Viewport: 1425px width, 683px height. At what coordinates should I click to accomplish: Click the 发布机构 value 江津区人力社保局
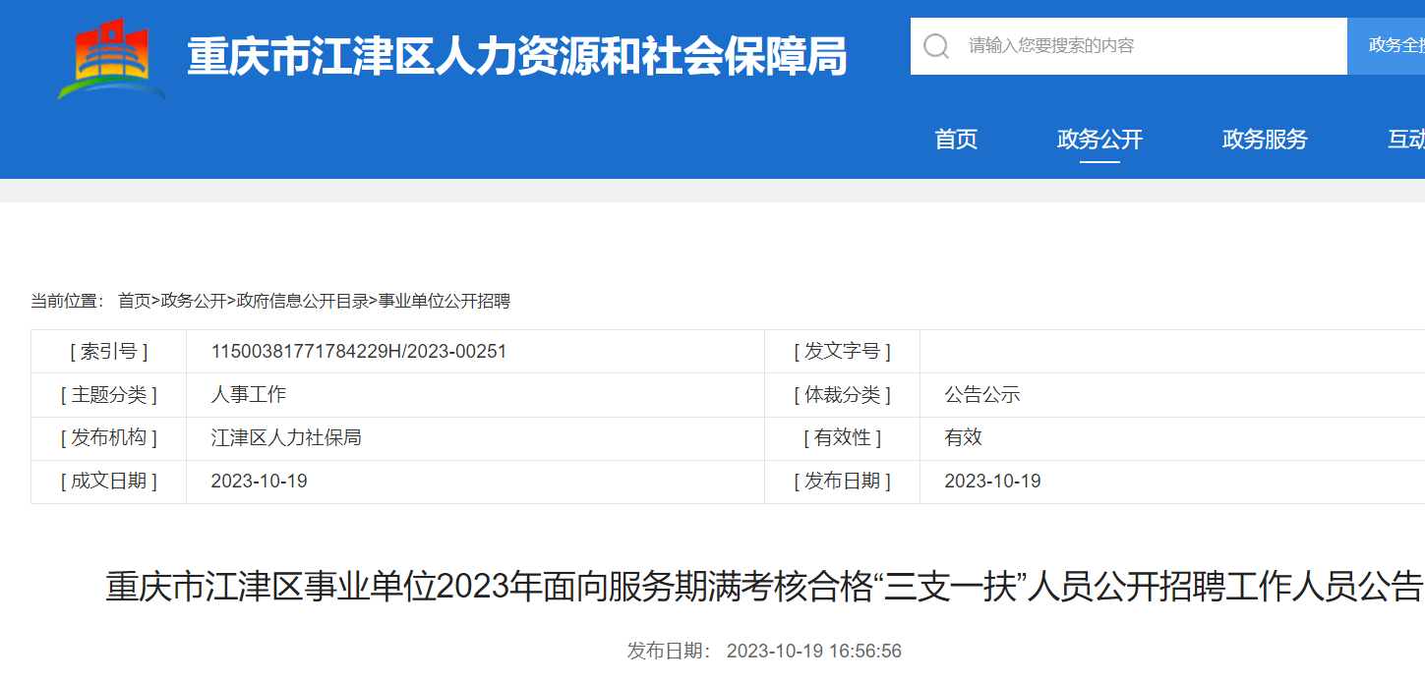(286, 437)
